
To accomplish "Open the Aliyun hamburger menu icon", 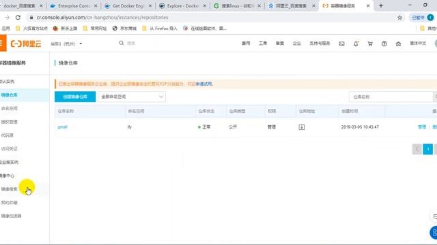I will tap(2, 44).
